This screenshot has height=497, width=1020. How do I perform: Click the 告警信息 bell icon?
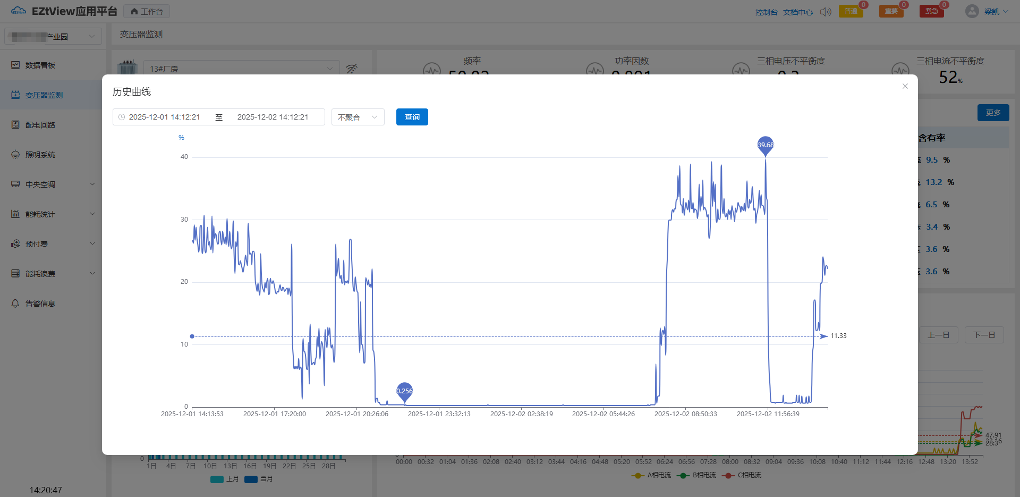tap(15, 303)
